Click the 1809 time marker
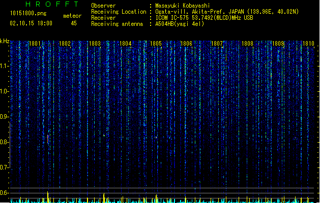This screenshot has width=320, height=203. 278,44
